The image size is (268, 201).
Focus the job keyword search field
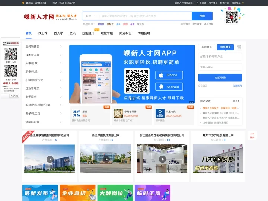pos(146,16)
